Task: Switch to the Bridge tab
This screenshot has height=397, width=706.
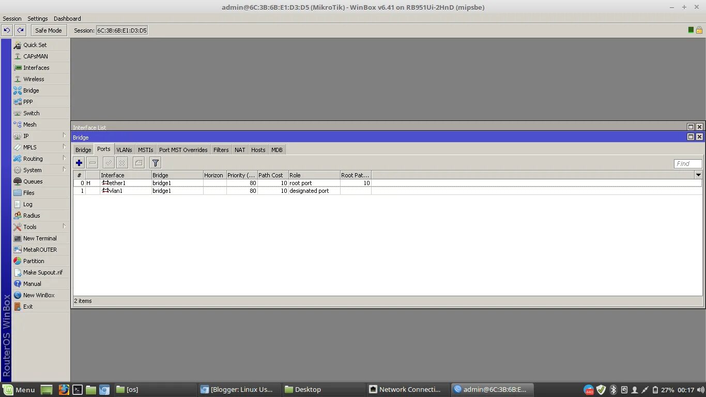Action: [83, 150]
